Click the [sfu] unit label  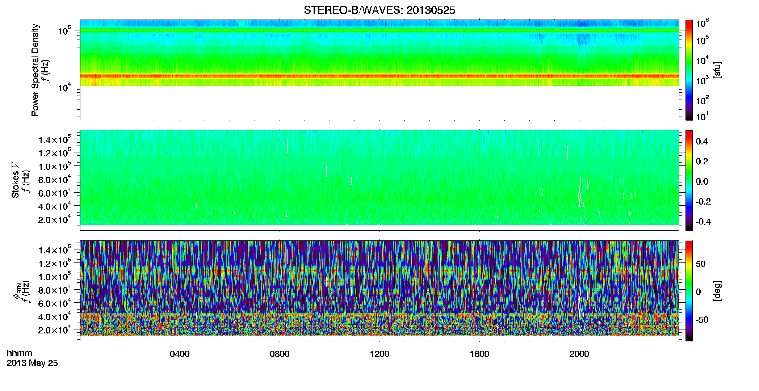pos(717,70)
